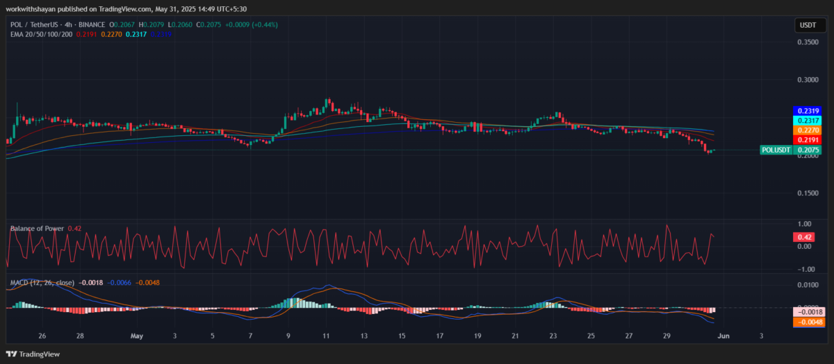Click the 0.1500 price axis level

(x=808, y=193)
